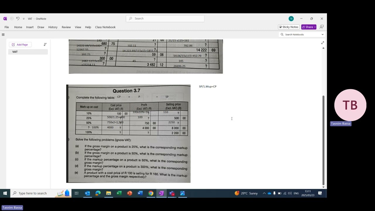Click the Add Page button
This screenshot has width=375, height=211.
click(x=20, y=45)
